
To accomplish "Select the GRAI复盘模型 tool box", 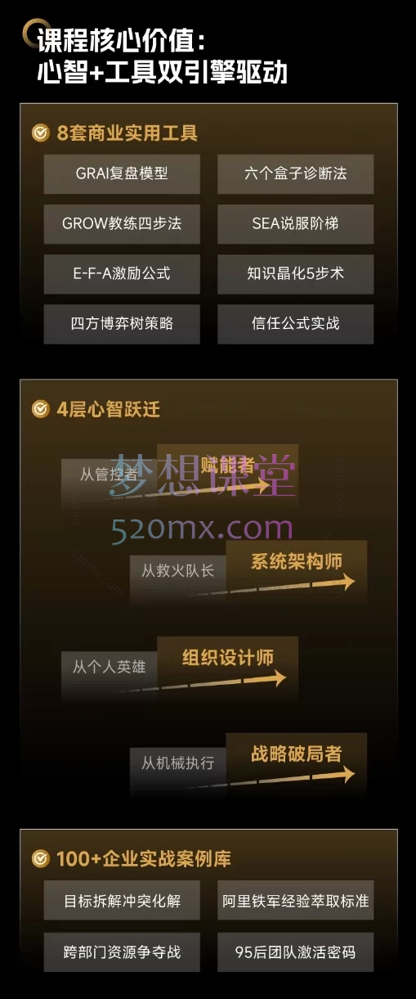I will click(x=122, y=173).
